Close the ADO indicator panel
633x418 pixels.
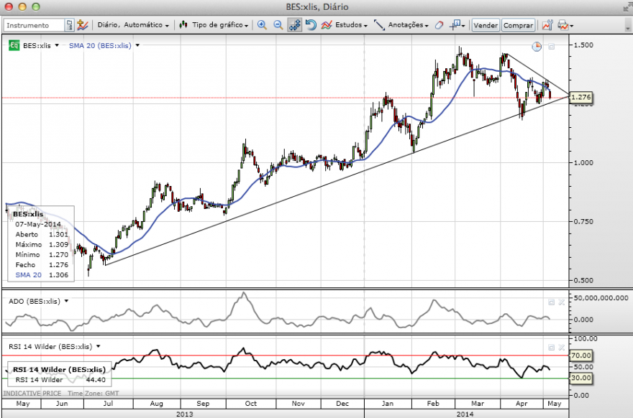click(562, 302)
